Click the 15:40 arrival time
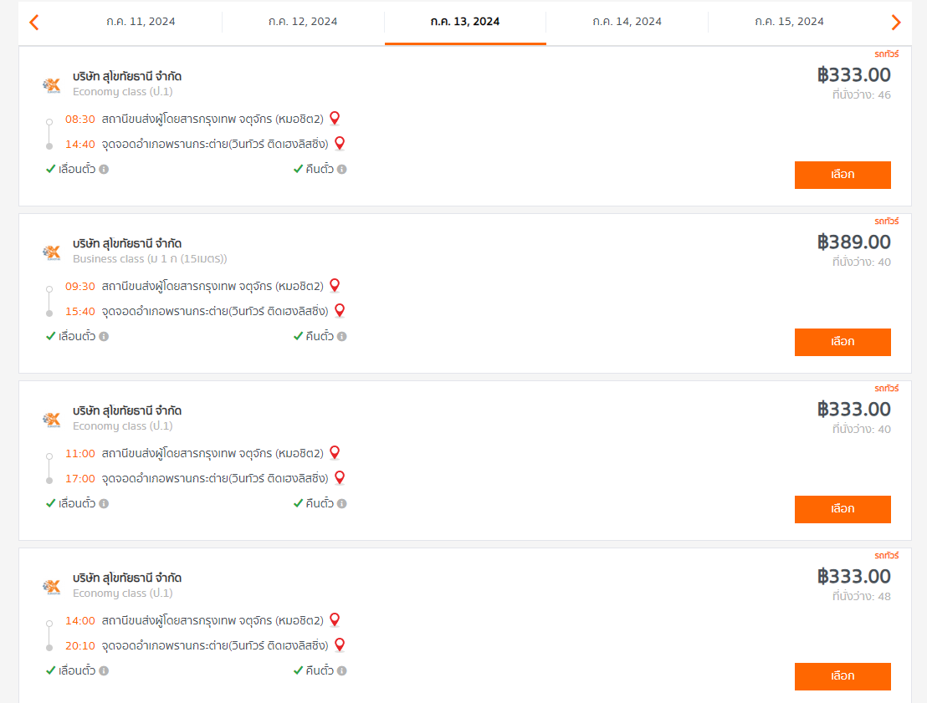Screen dimensions: 927x703 coord(79,311)
